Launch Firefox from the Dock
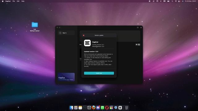The width and height of the screenshot is (198, 111). tap(93, 108)
